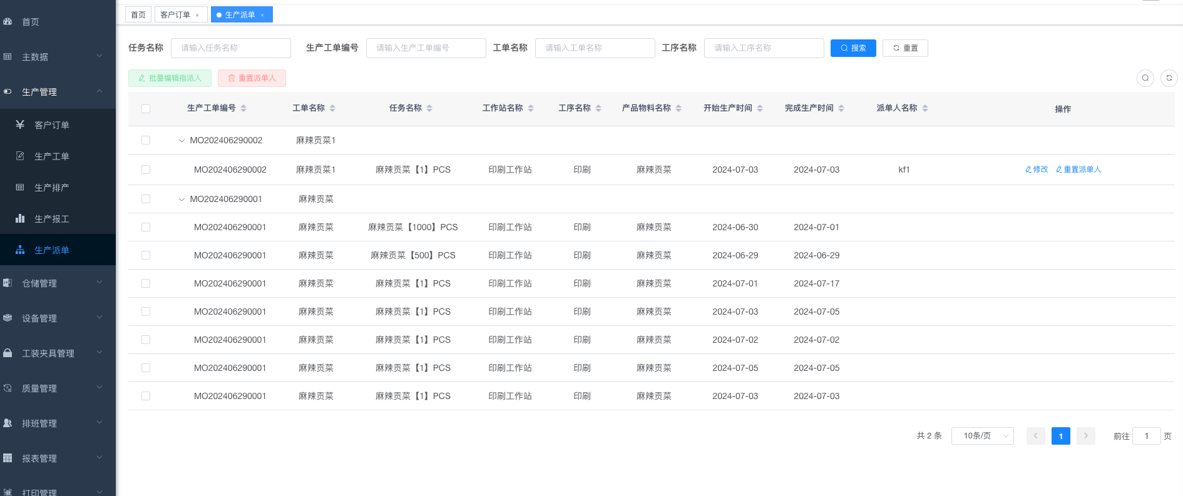Sort by 任务名称 column arrows
The image size is (1183, 496).
(429, 108)
